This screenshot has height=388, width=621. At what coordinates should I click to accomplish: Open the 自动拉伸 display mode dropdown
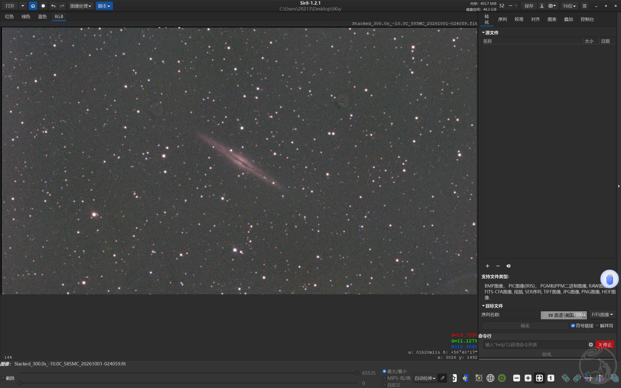[x=425, y=378]
